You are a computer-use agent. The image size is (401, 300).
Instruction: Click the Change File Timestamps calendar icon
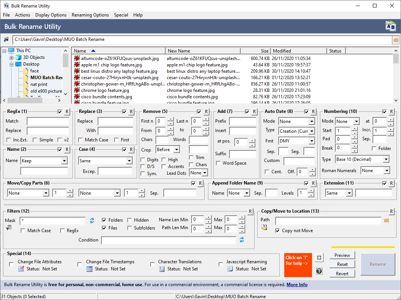pyautogui.click(x=89, y=269)
